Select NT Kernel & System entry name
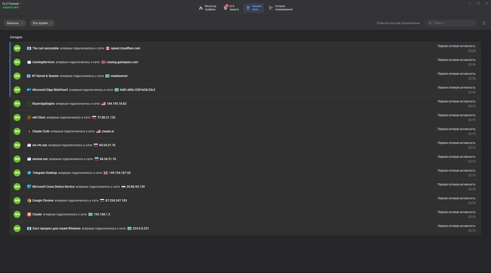 tap(45, 76)
